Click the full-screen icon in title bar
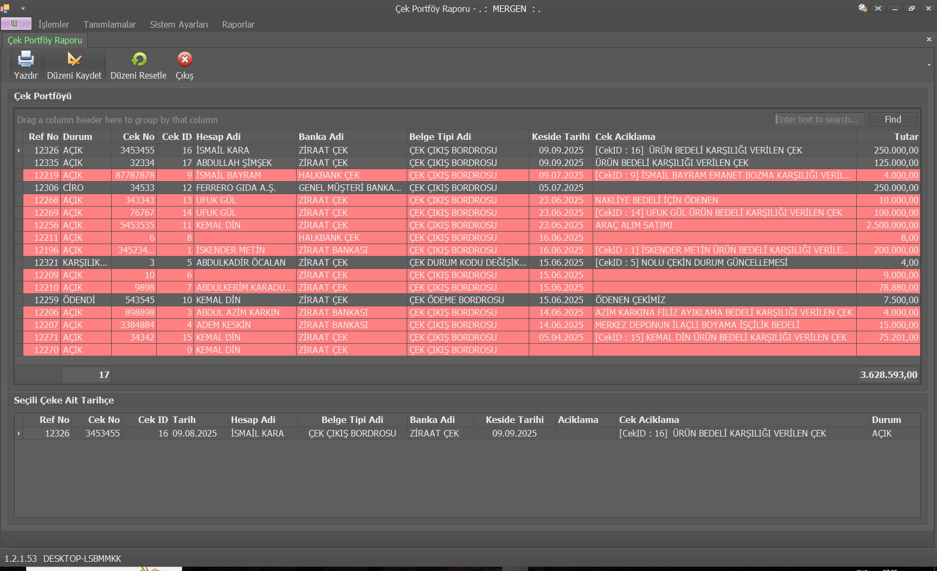937x571 pixels. [x=878, y=8]
